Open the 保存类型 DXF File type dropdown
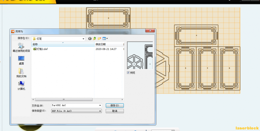 [76, 111]
